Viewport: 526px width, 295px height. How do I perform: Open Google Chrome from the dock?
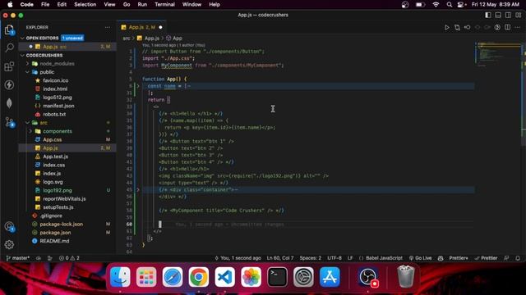tap(198, 277)
